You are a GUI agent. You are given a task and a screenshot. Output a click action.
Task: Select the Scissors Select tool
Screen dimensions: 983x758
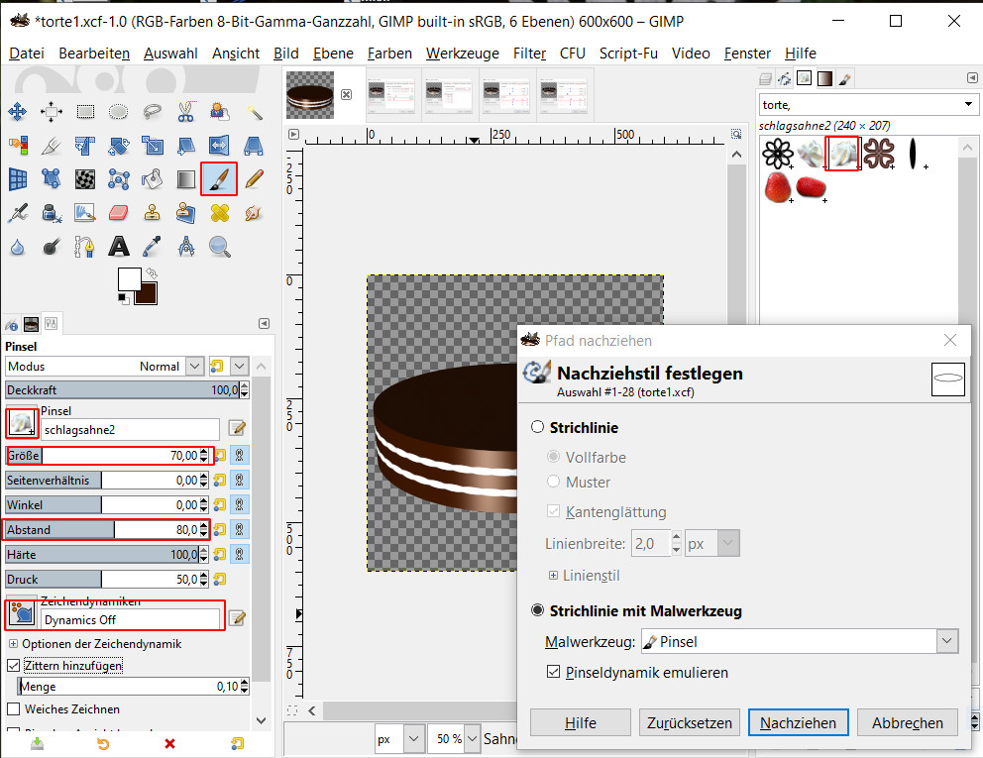tap(185, 112)
